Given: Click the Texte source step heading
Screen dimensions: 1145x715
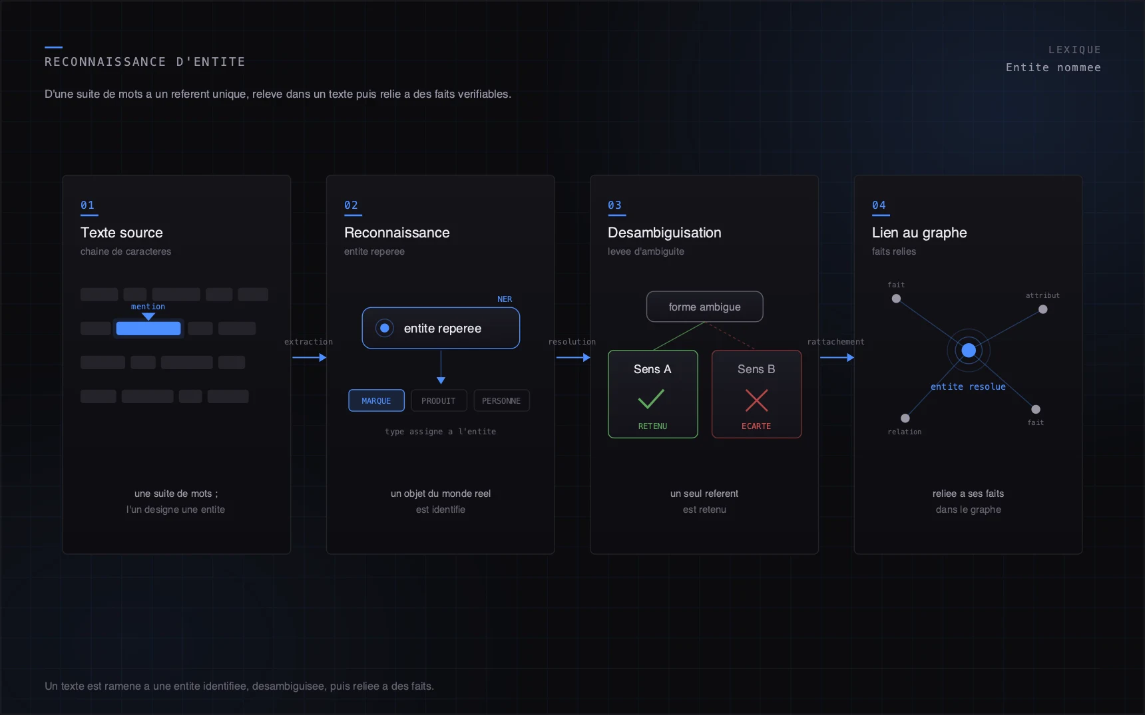Looking at the screenshot, I should click(x=122, y=233).
